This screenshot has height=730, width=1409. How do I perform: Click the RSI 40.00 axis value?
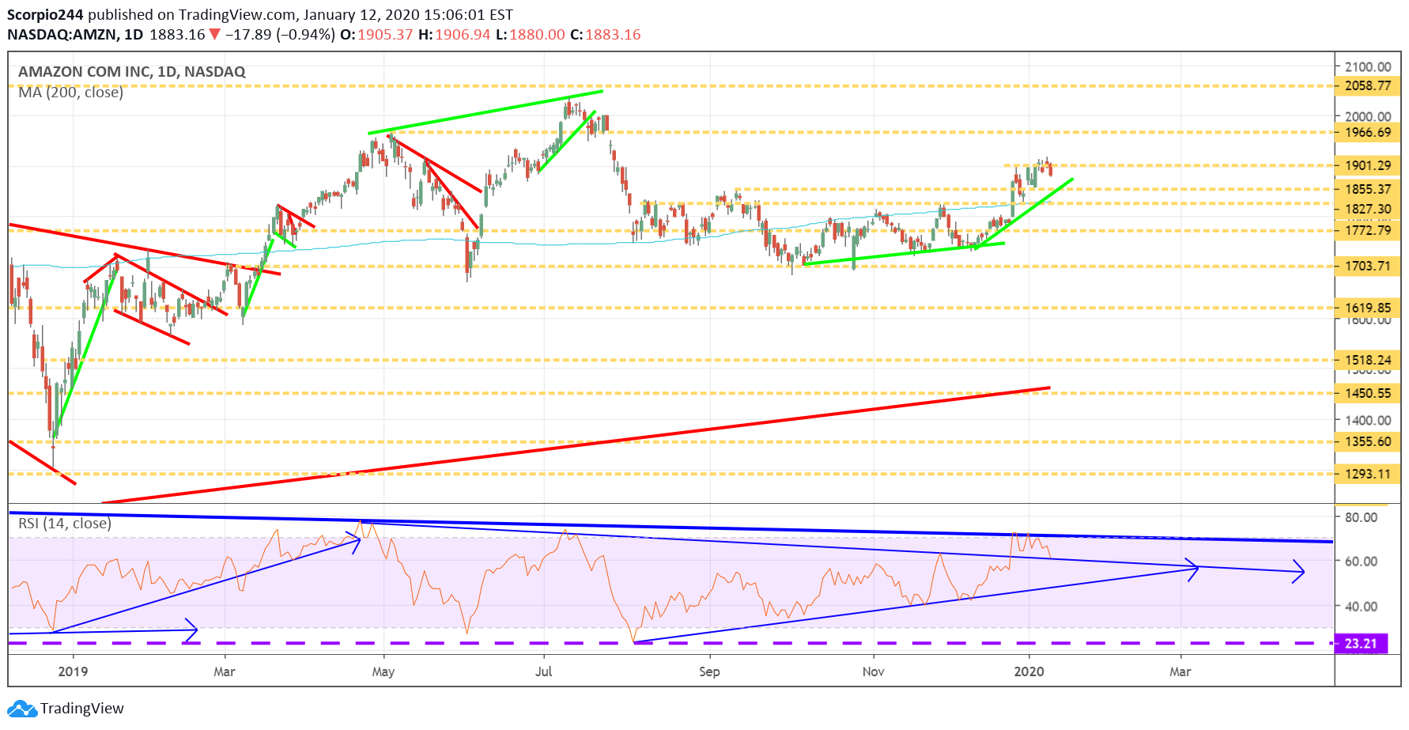click(x=1362, y=607)
